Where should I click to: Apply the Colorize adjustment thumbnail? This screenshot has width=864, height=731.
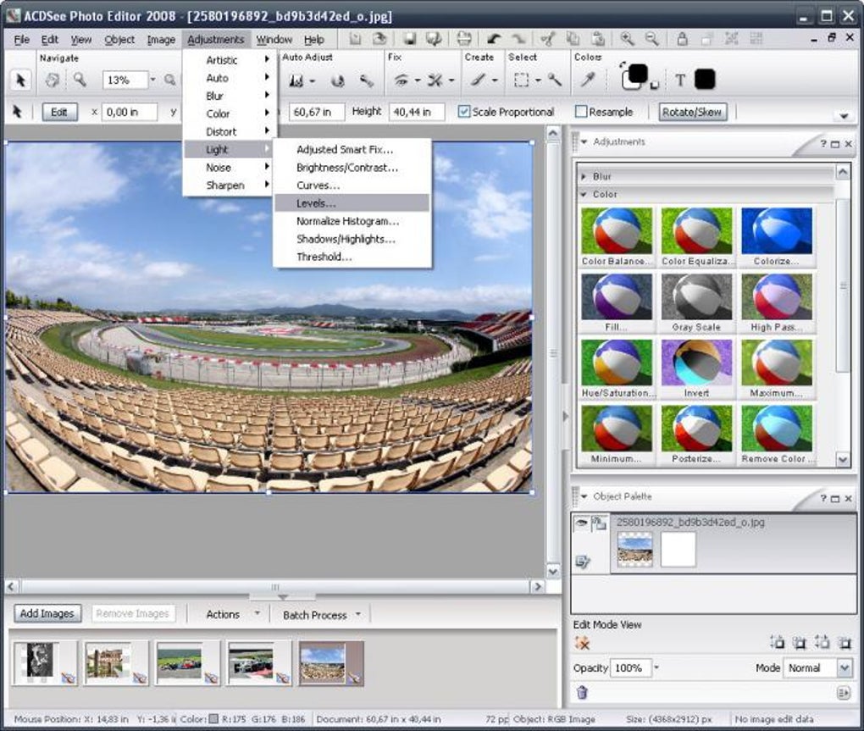click(777, 236)
